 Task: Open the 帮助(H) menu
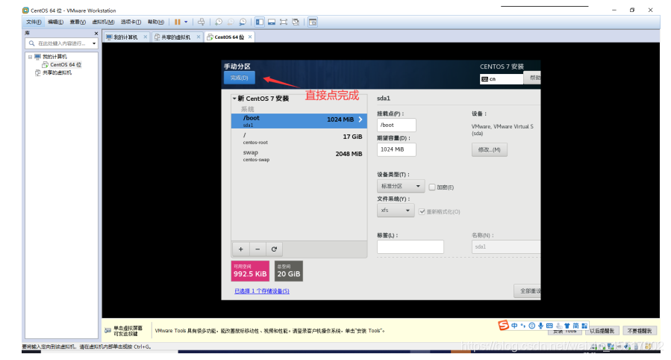tap(156, 22)
